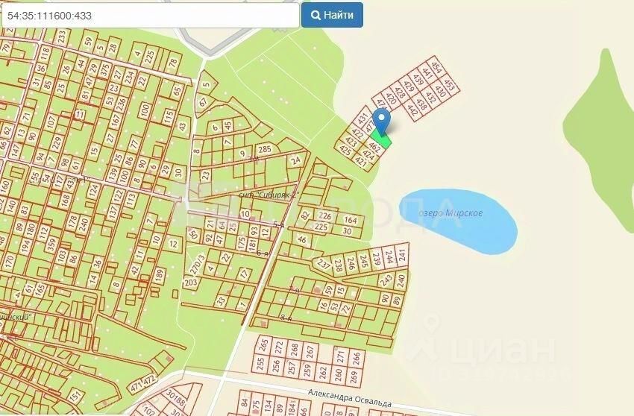Focus the cadastral number search field
Viewport: 634px width, 416px height.
coord(151,16)
